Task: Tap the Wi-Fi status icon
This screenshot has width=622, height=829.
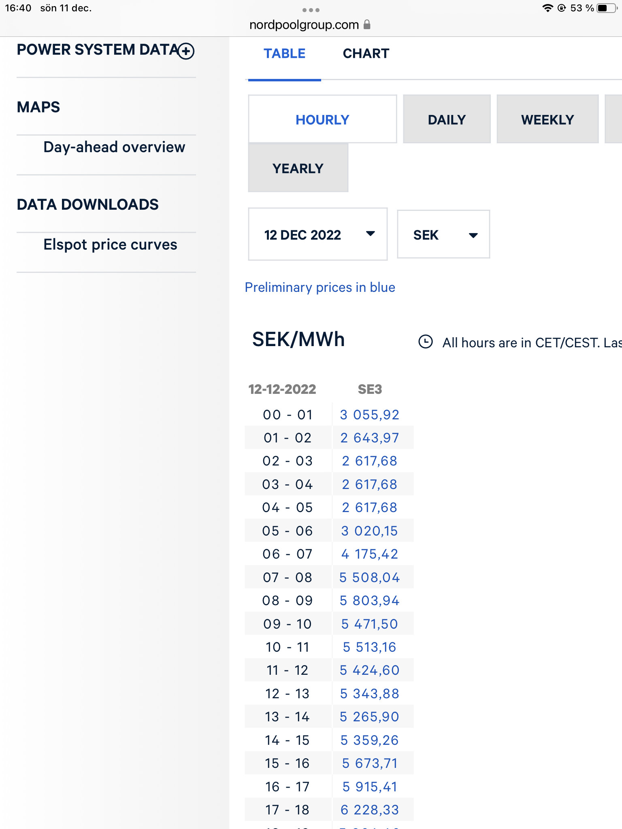Action: click(x=547, y=8)
